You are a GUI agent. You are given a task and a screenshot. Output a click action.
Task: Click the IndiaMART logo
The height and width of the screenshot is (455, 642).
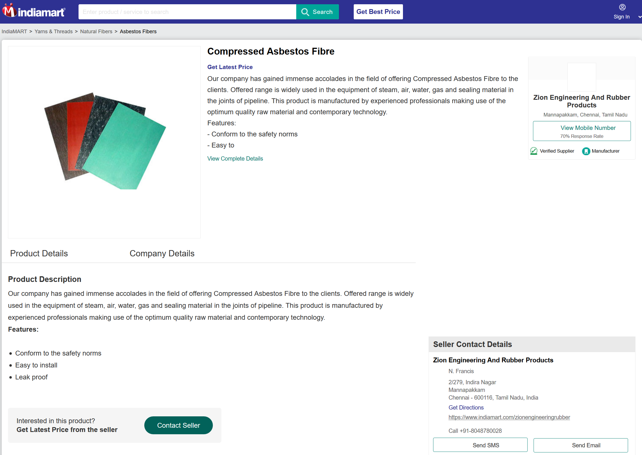click(34, 11)
